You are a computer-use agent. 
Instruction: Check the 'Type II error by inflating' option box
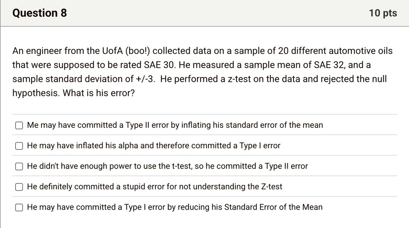click(x=19, y=126)
